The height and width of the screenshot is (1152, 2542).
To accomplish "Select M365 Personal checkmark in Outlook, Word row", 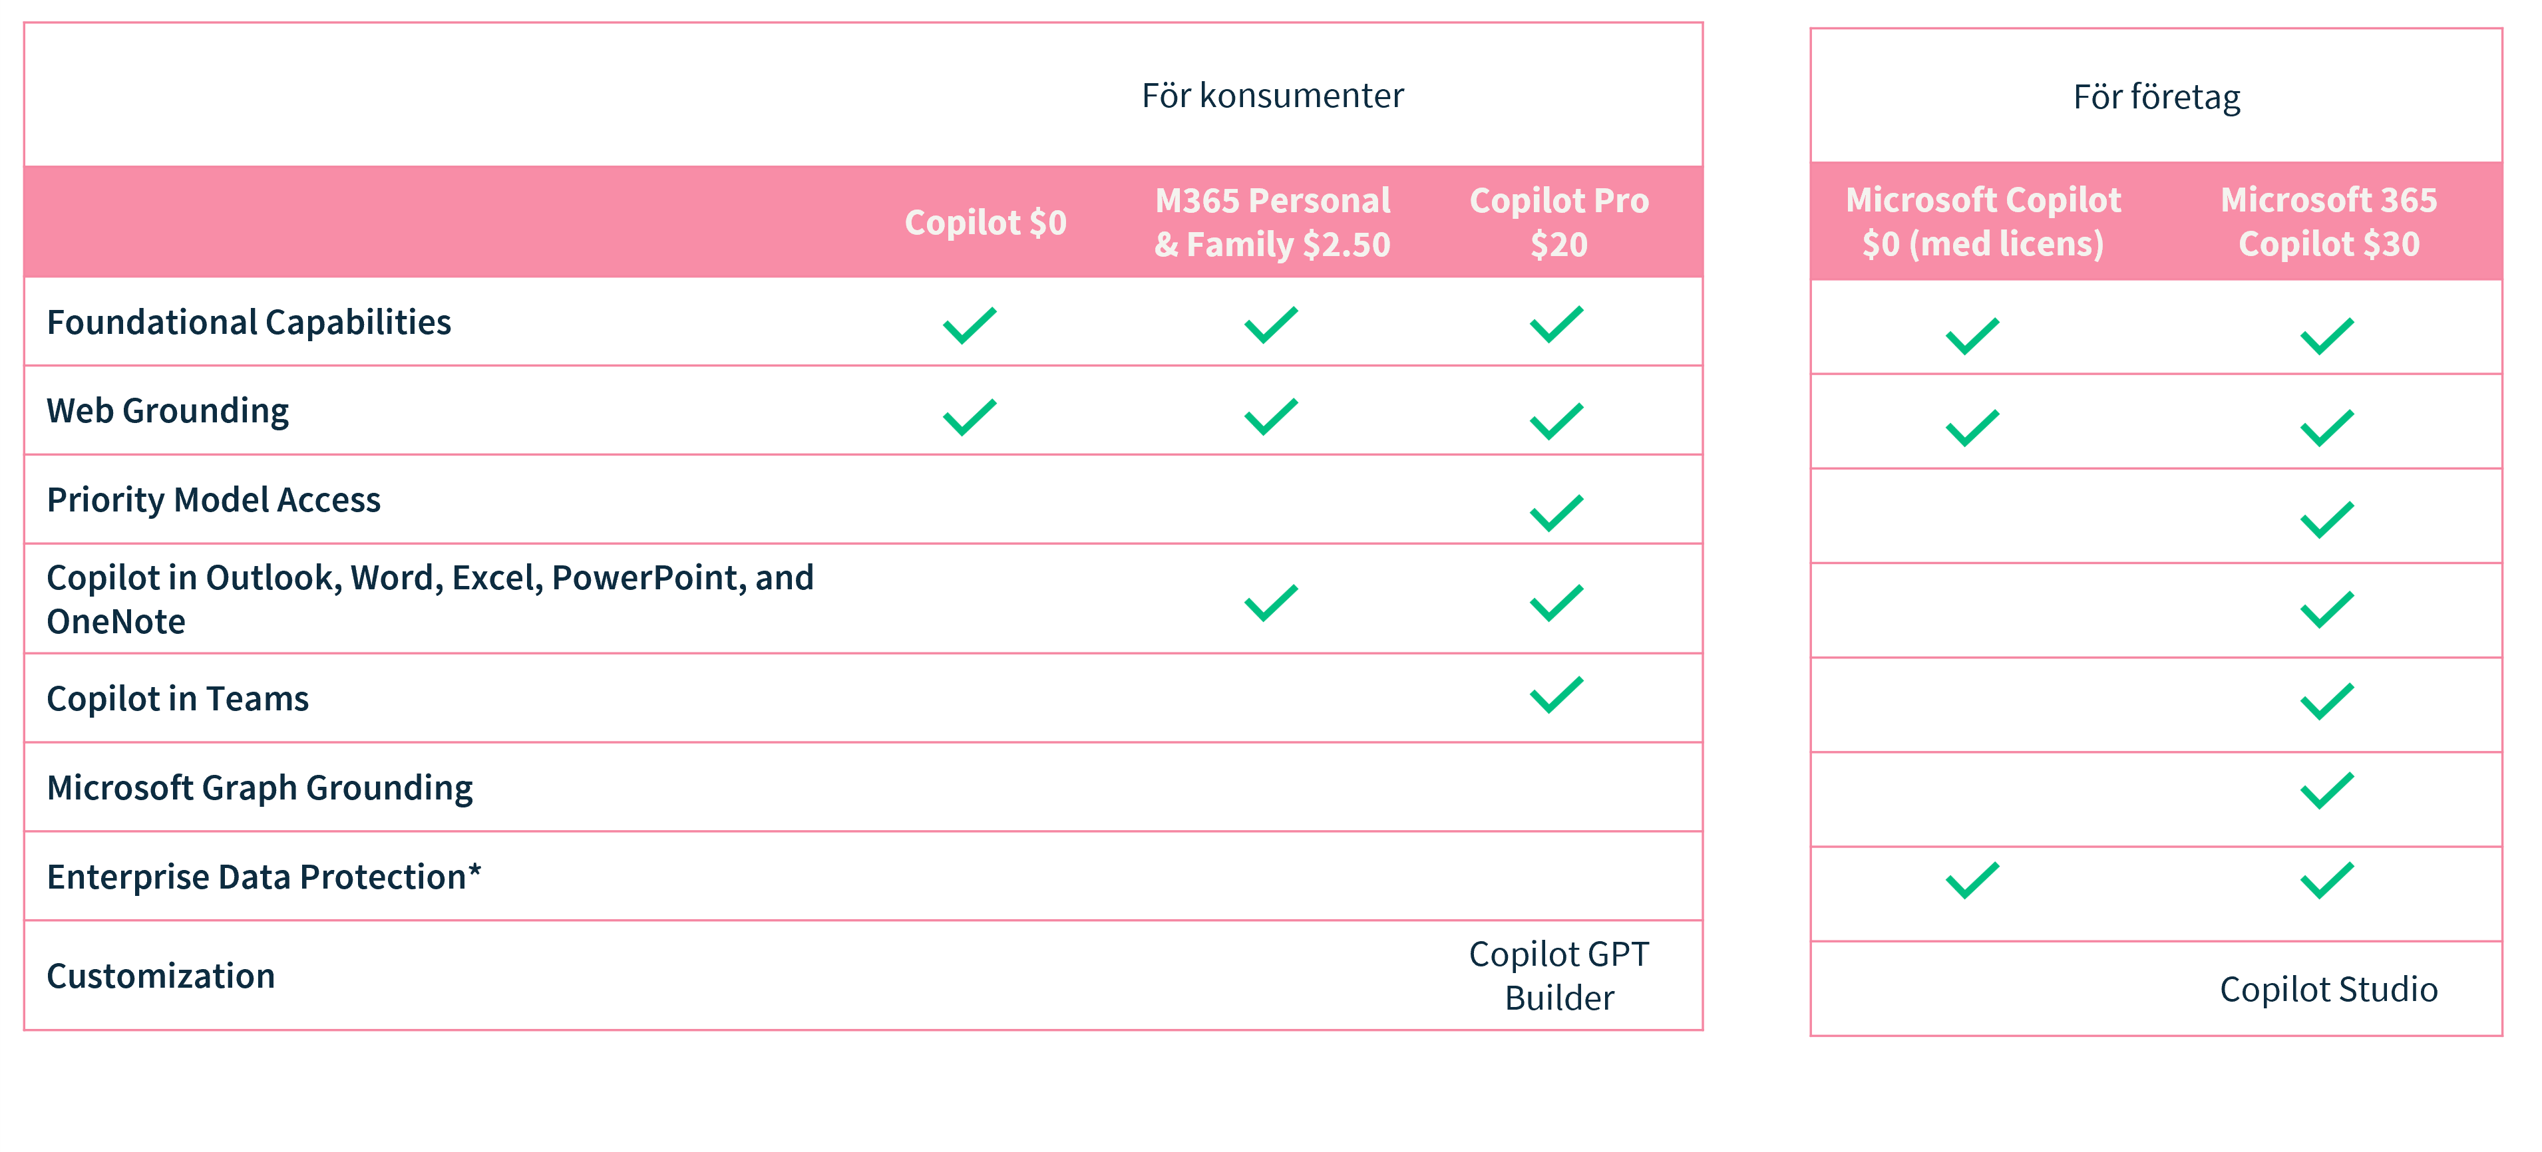I will (x=1270, y=603).
